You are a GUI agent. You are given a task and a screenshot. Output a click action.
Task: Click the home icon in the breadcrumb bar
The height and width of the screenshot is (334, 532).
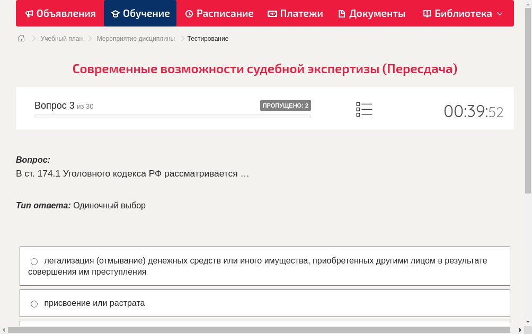[21, 38]
